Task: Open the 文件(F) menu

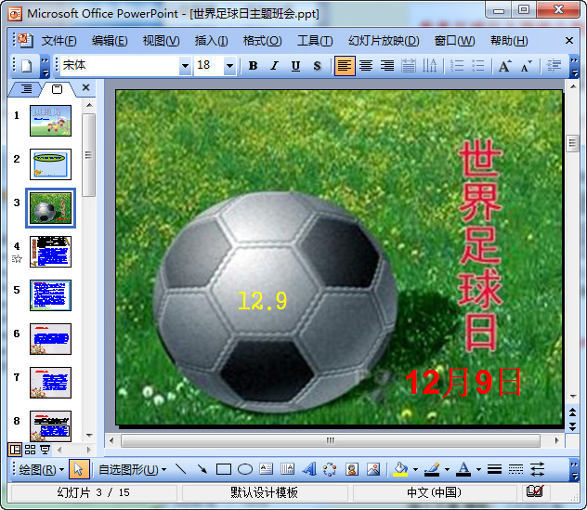Action: pos(59,41)
